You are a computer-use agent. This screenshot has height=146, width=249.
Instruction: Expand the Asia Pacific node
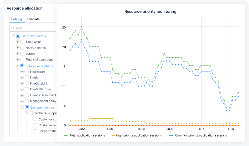18,42
